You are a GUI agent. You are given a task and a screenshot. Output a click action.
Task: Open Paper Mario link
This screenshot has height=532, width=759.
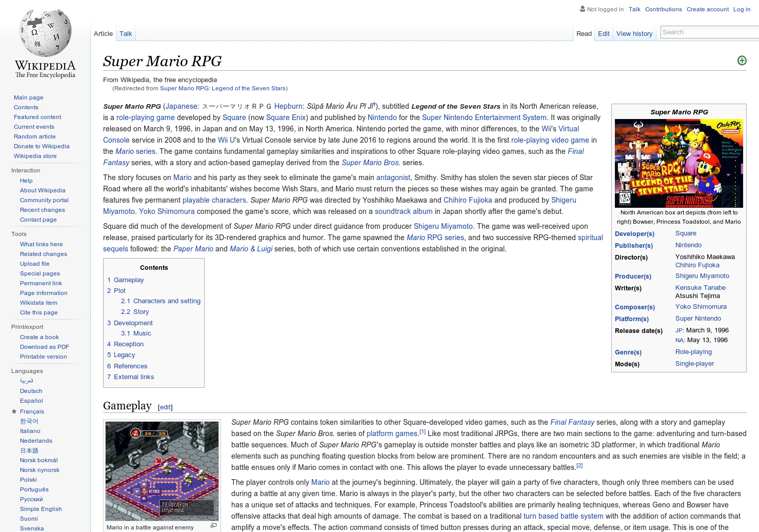[193, 249]
